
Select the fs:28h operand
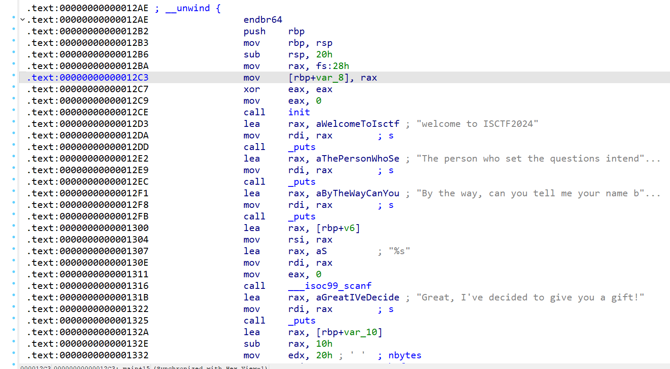tap(332, 66)
